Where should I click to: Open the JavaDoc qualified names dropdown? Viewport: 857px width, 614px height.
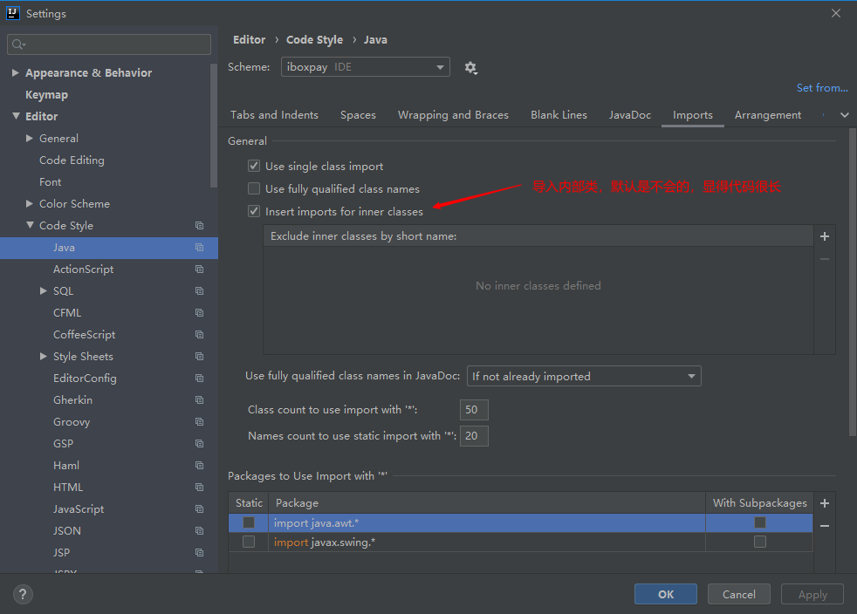(x=689, y=376)
